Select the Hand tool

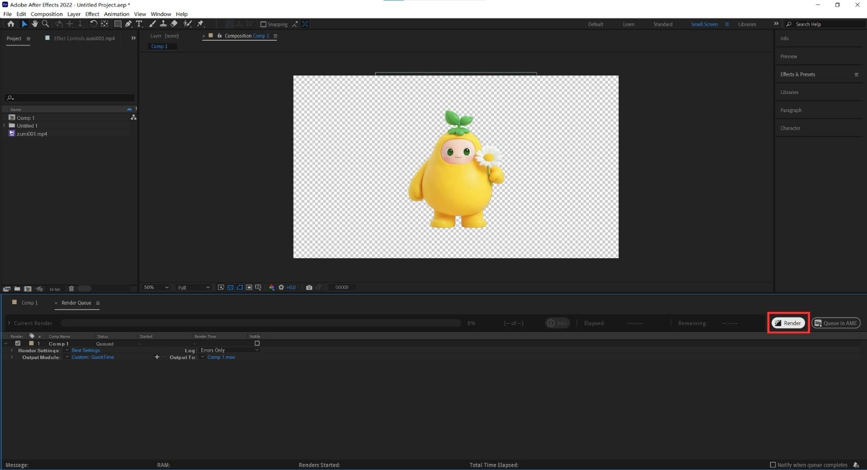click(x=35, y=24)
